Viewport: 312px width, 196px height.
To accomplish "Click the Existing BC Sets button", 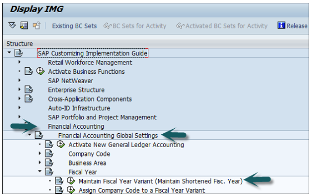I will (x=74, y=26).
